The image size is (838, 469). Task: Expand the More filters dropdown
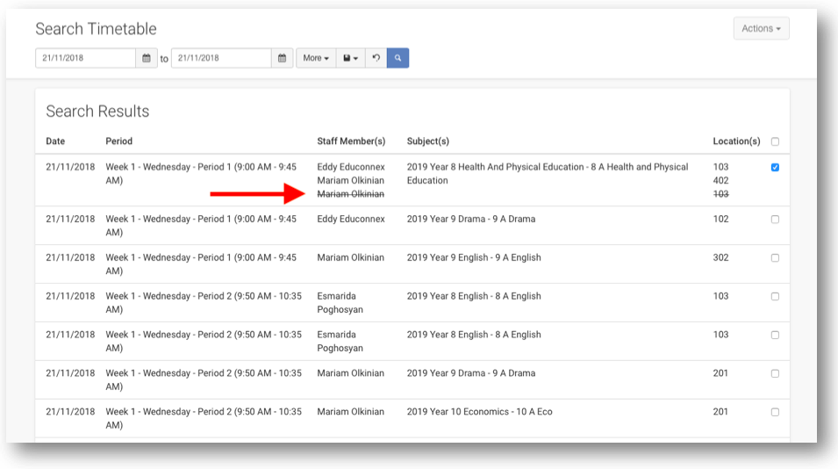(x=316, y=58)
